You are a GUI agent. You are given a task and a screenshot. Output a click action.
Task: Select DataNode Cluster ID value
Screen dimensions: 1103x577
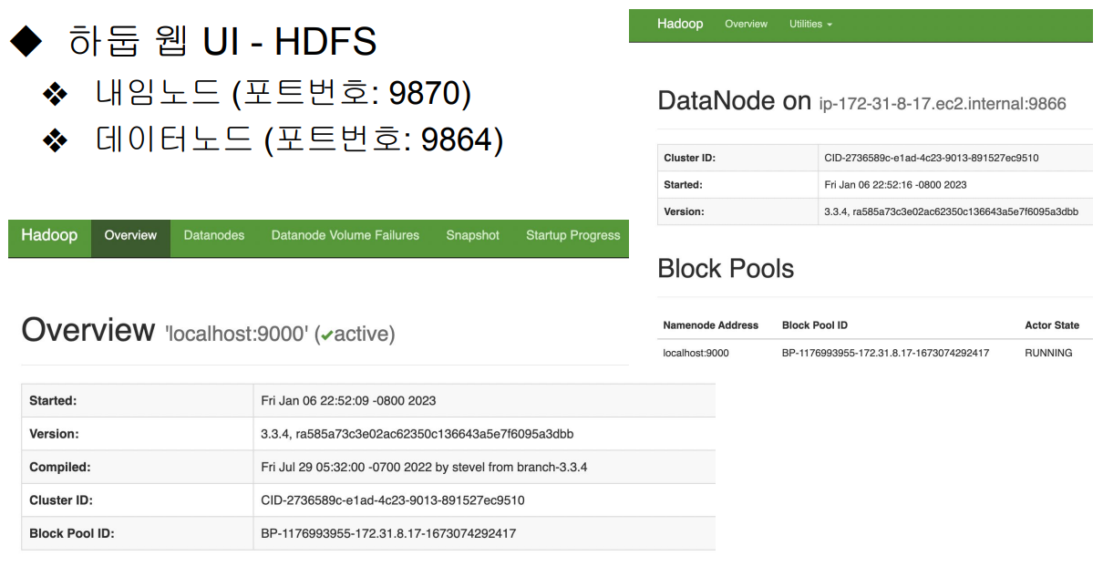[932, 158]
